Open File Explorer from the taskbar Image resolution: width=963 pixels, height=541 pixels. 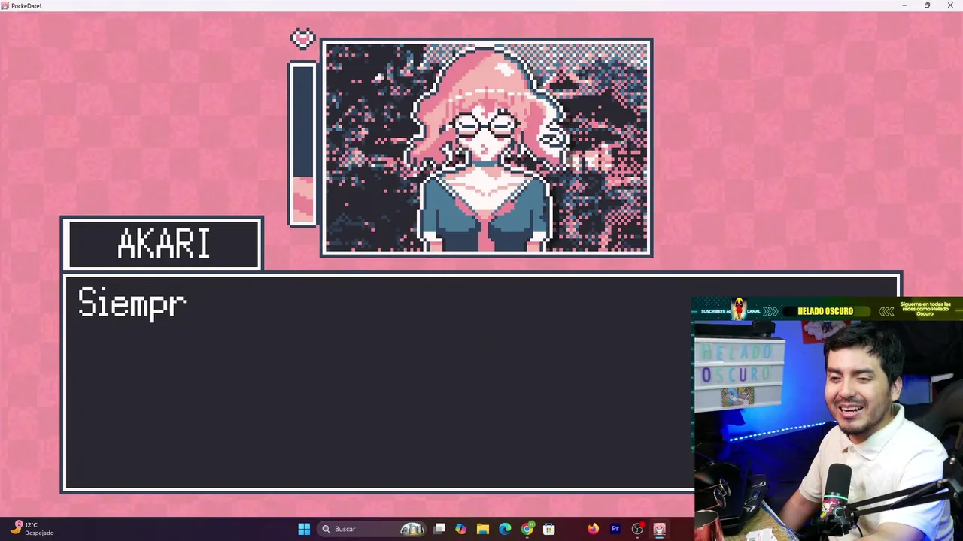coord(483,529)
